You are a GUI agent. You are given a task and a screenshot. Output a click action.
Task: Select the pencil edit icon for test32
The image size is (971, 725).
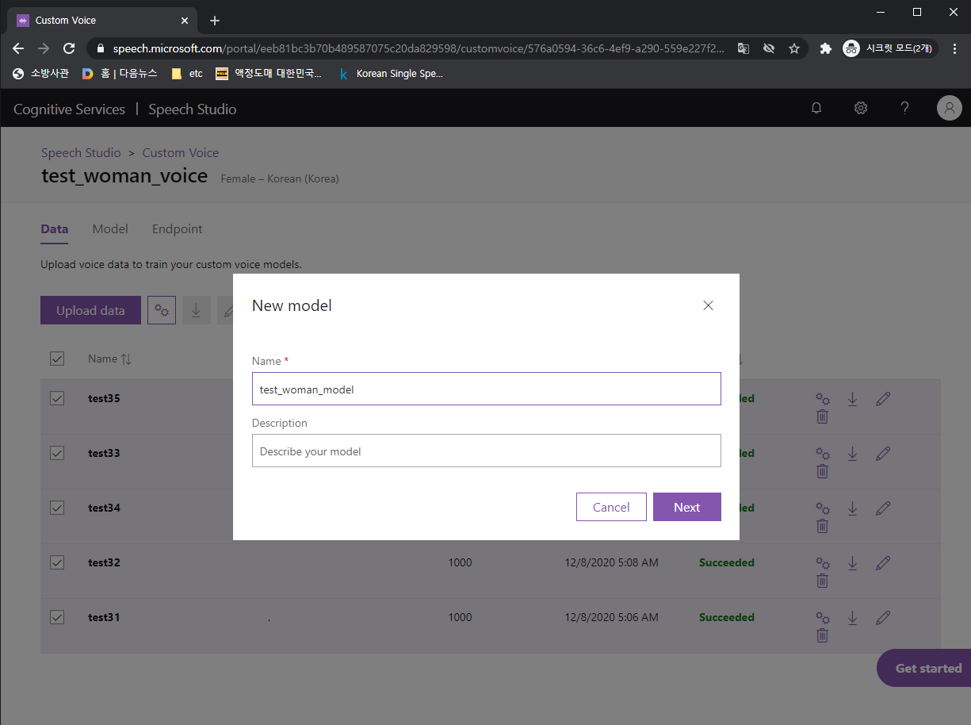883,562
